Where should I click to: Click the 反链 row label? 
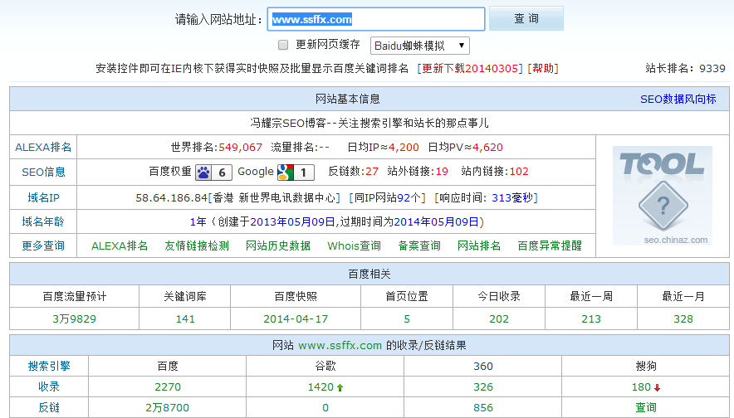tap(49, 407)
